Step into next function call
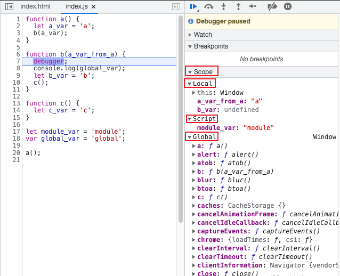Screen dimensions: 340x276 tap(223, 7)
